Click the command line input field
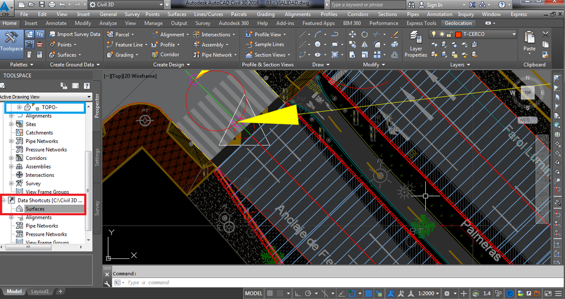Screen dimensions: 565x299 click(338, 283)
